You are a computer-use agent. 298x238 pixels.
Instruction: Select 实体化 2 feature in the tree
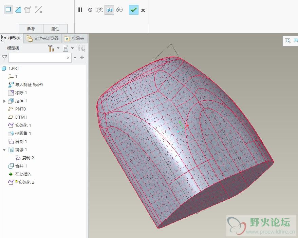(x=26, y=182)
